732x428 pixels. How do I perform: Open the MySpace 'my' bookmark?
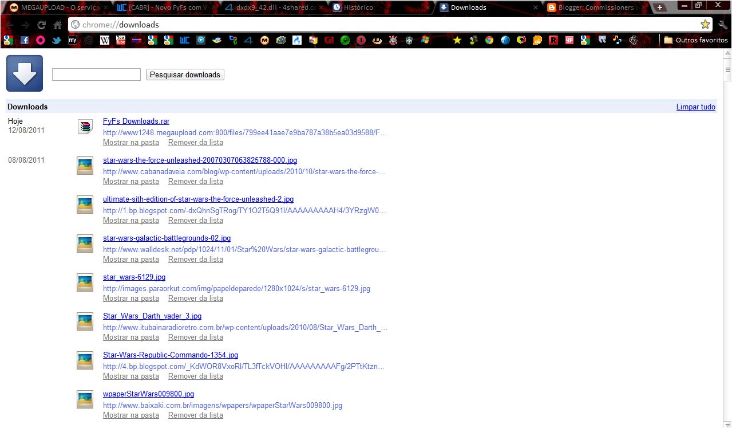(x=72, y=40)
